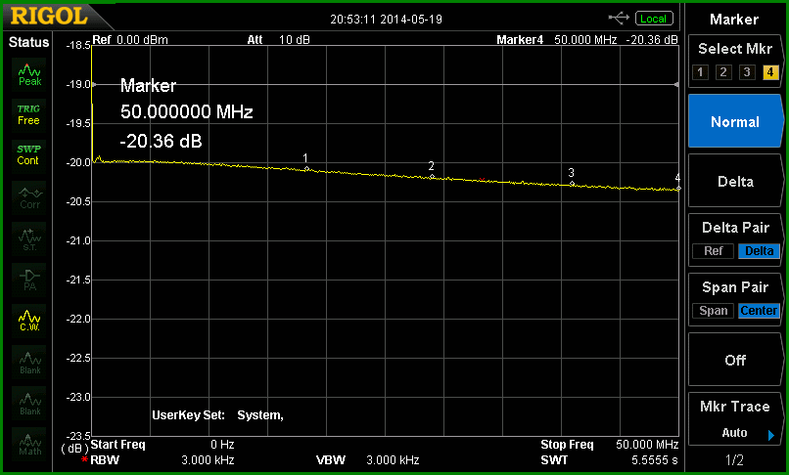Click the (dB) Y-axis unit label
This screenshot has width=789, height=475.
tap(74, 447)
